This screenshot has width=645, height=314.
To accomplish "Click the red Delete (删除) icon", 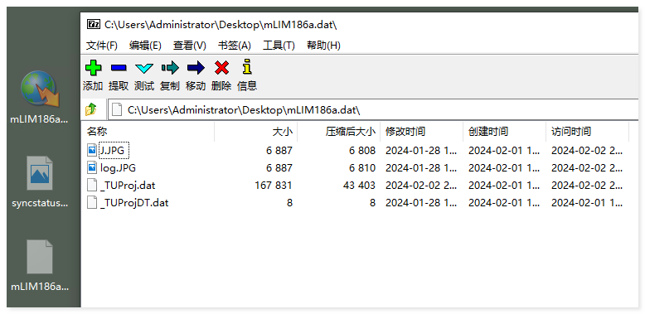I will click(x=221, y=67).
